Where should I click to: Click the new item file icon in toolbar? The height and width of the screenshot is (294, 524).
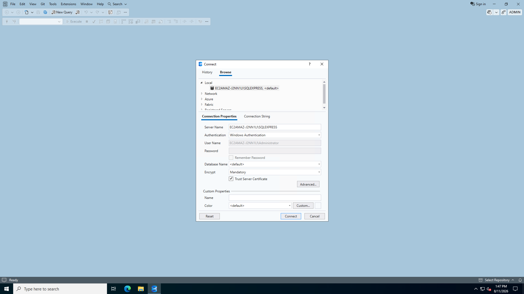[x=26, y=12]
